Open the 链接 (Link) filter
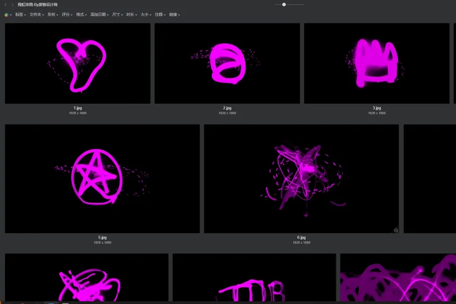Image resolution: width=456 pixels, height=304 pixels. [x=174, y=15]
